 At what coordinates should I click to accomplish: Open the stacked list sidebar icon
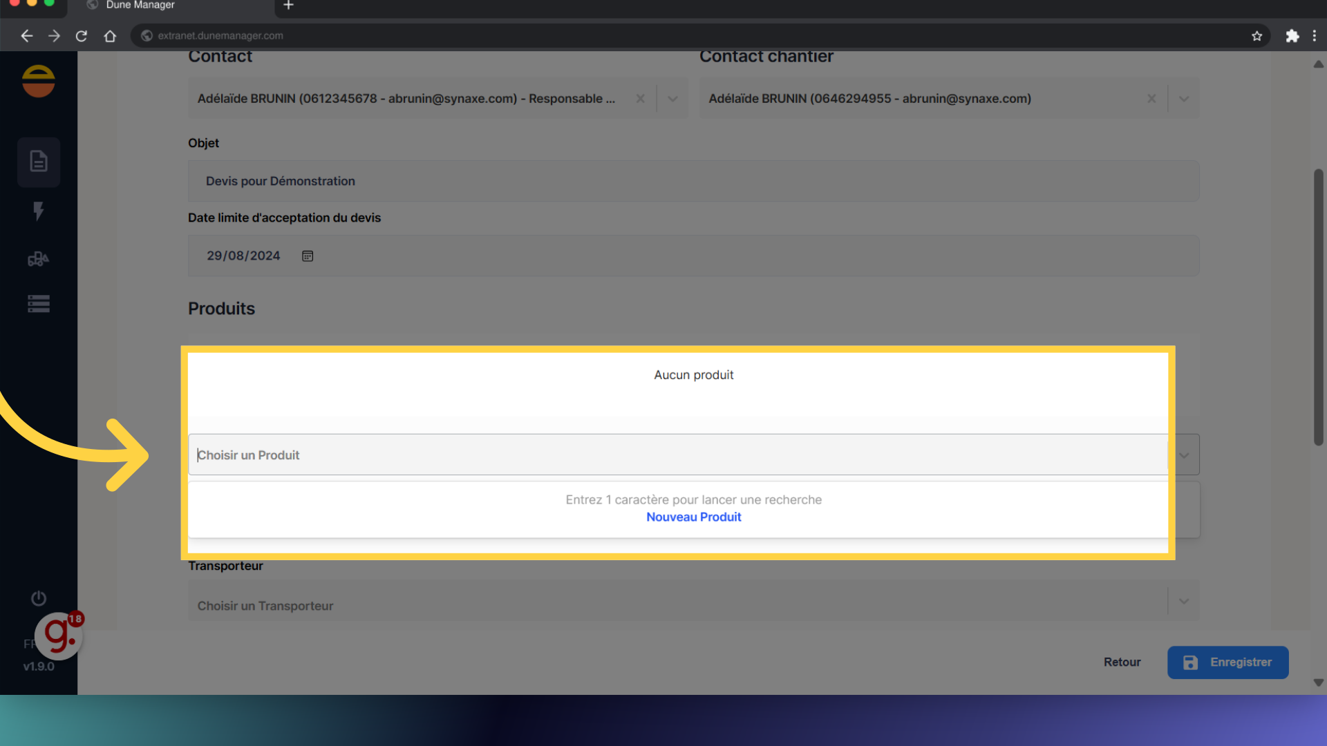pyautogui.click(x=39, y=304)
